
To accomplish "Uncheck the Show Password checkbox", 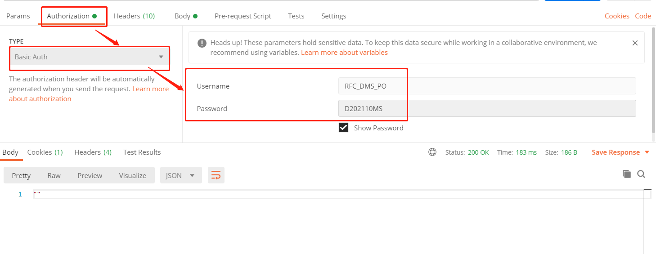I will 344,128.
